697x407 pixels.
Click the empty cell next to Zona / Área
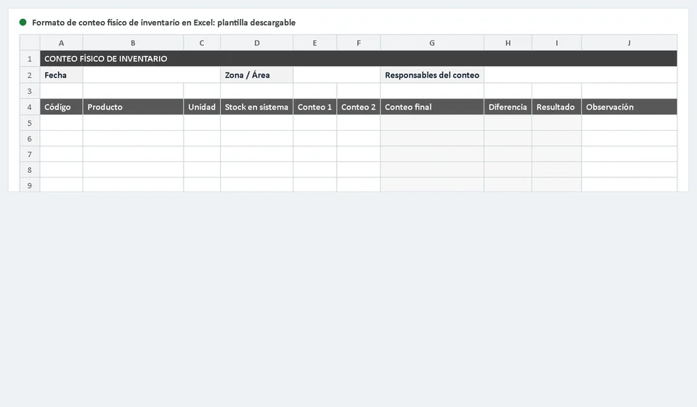(336, 75)
